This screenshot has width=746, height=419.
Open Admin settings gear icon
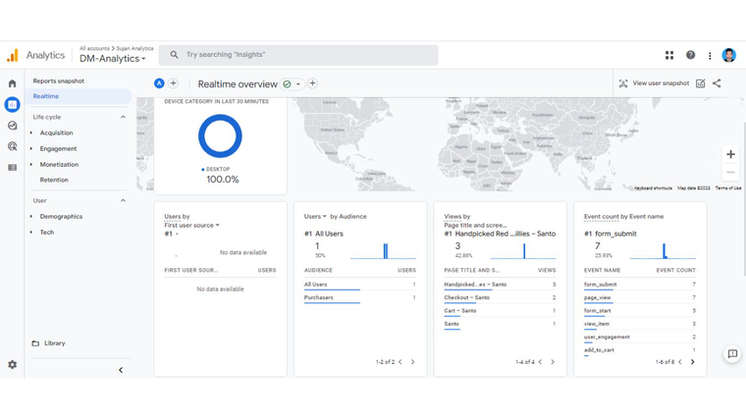tap(12, 364)
